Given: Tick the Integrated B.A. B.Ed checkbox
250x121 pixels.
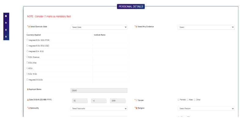Looking at the screenshot, I should tap(27, 51).
